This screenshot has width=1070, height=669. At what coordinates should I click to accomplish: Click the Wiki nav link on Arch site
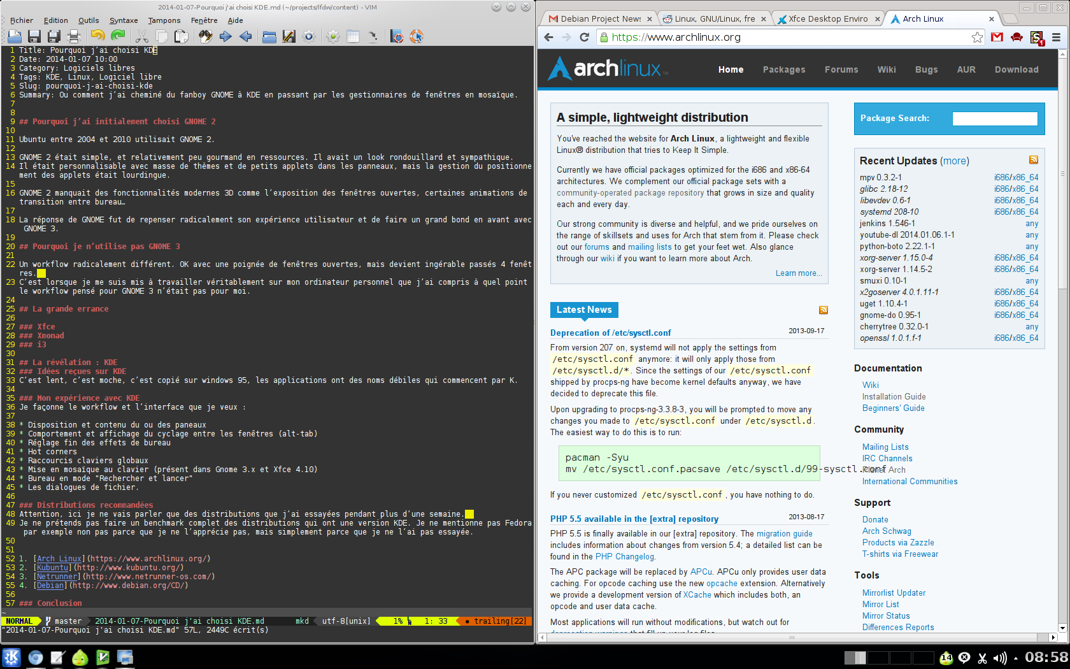click(886, 69)
